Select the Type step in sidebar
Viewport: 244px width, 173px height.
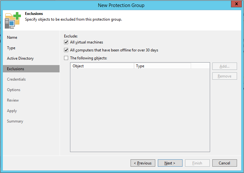[x=11, y=48]
